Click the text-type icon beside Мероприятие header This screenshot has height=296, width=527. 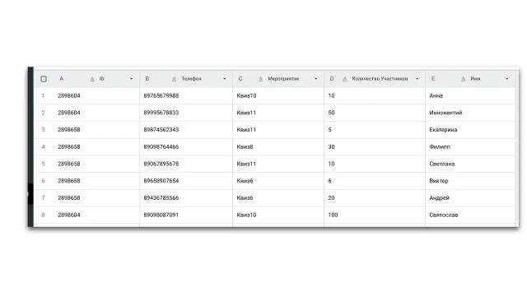(261, 79)
